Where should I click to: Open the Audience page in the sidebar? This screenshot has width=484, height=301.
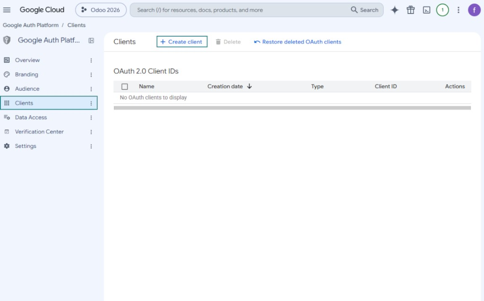[x=27, y=89]
